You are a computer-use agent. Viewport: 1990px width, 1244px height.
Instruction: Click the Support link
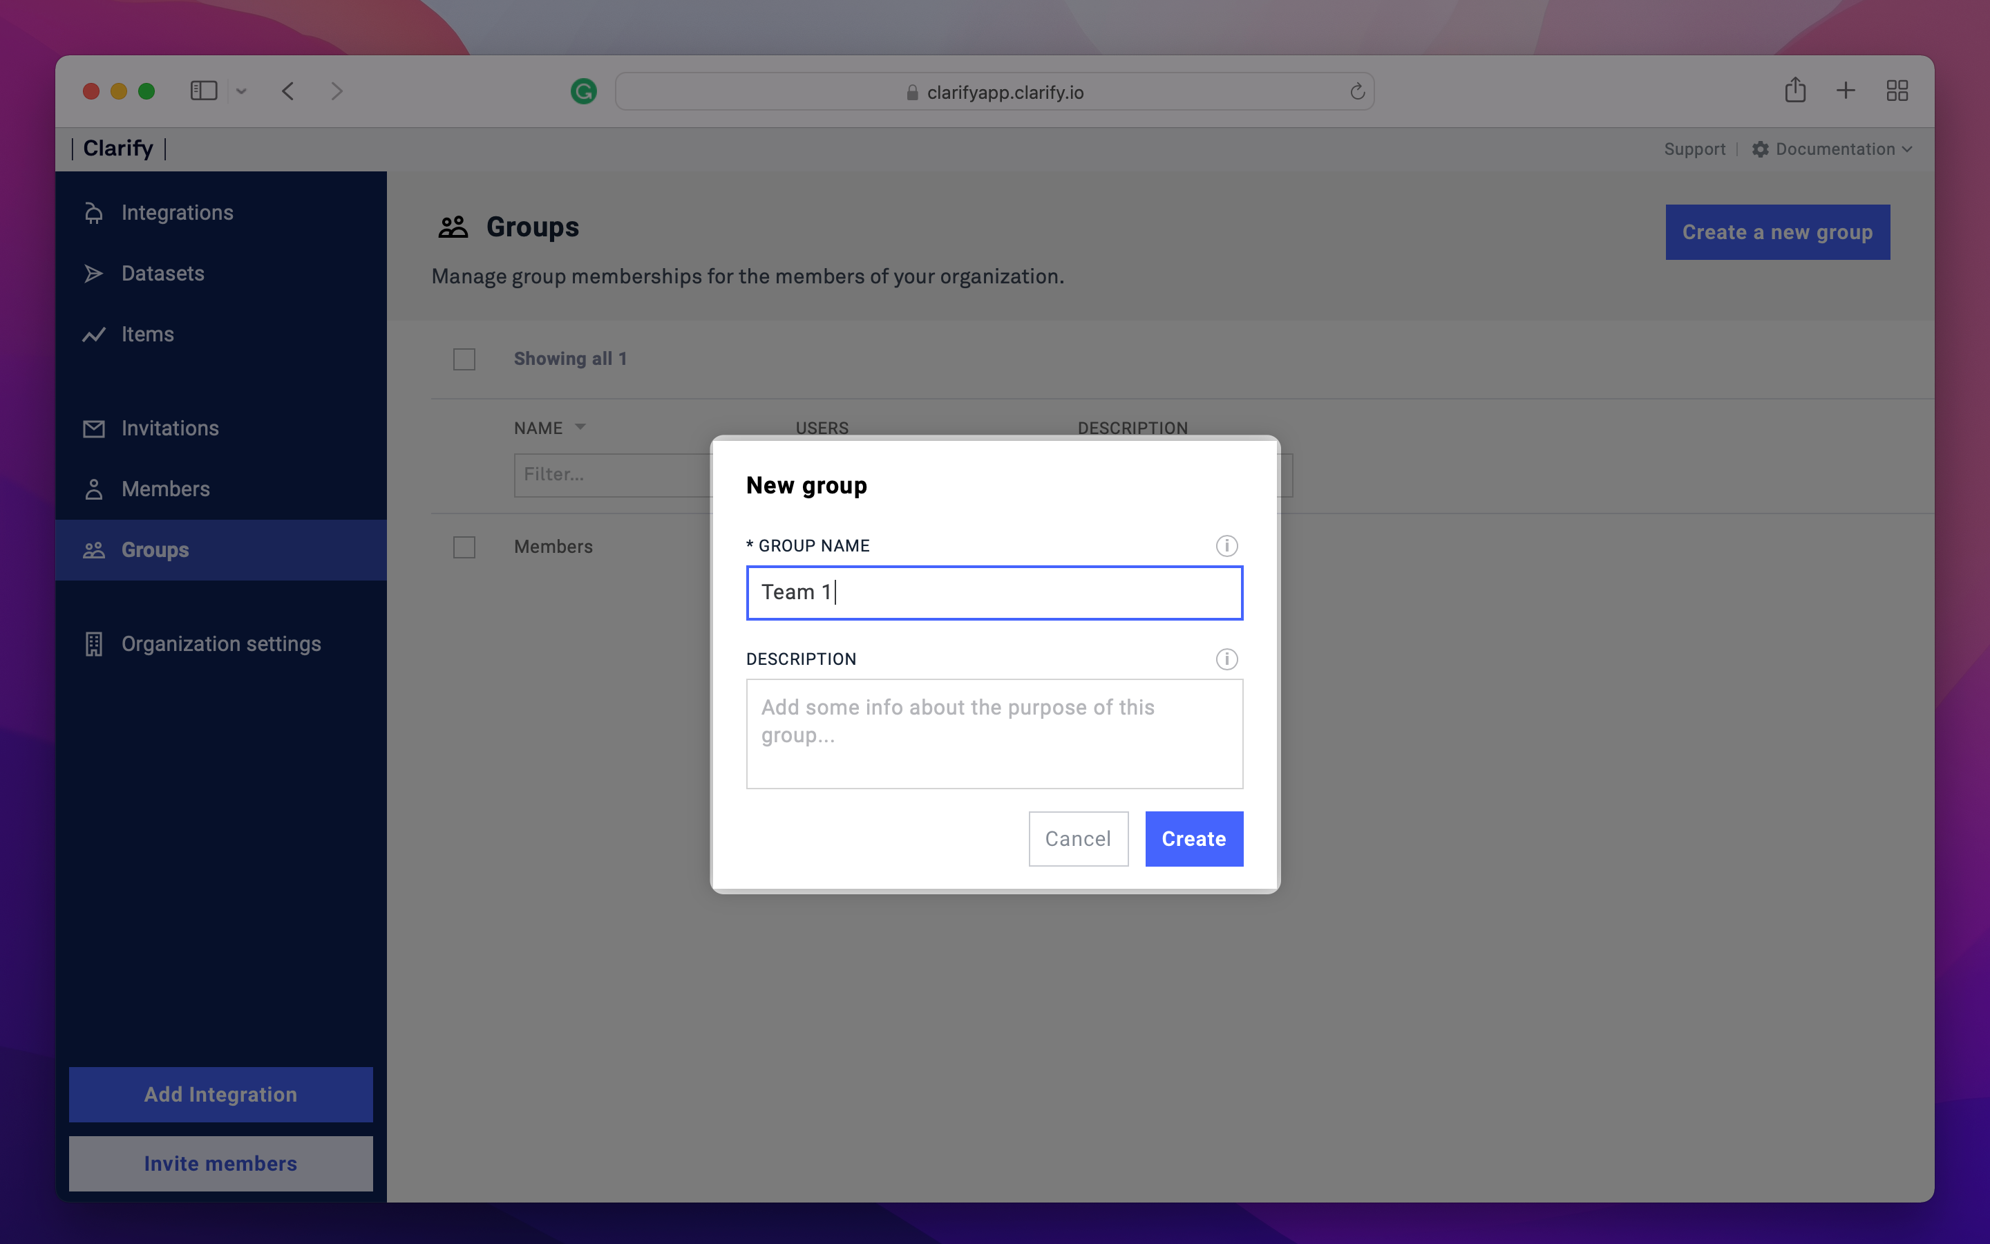(x=1694, y=149)
